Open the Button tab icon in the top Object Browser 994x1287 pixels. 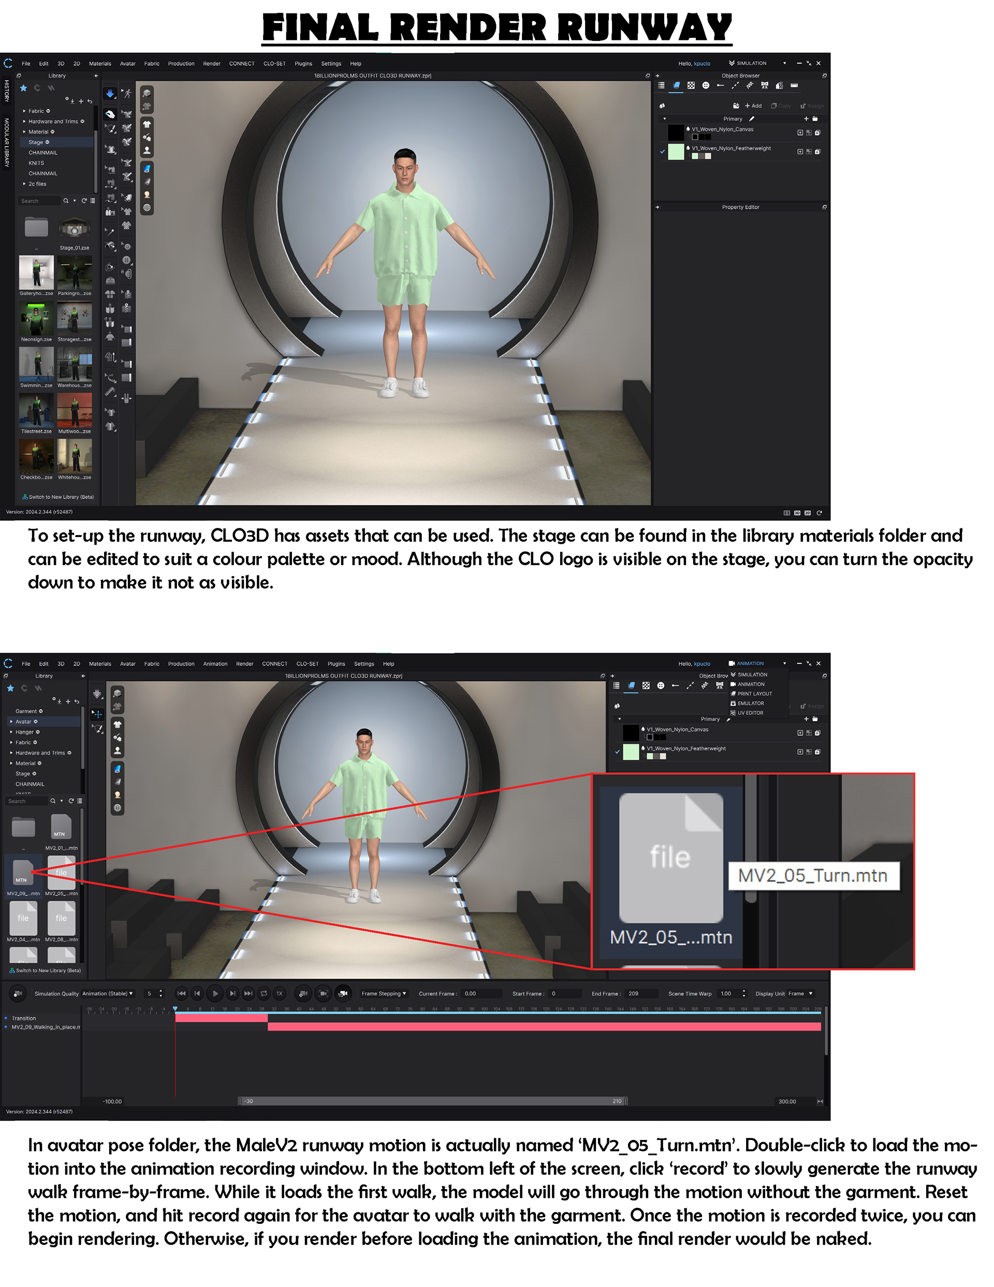pos(705,85)
